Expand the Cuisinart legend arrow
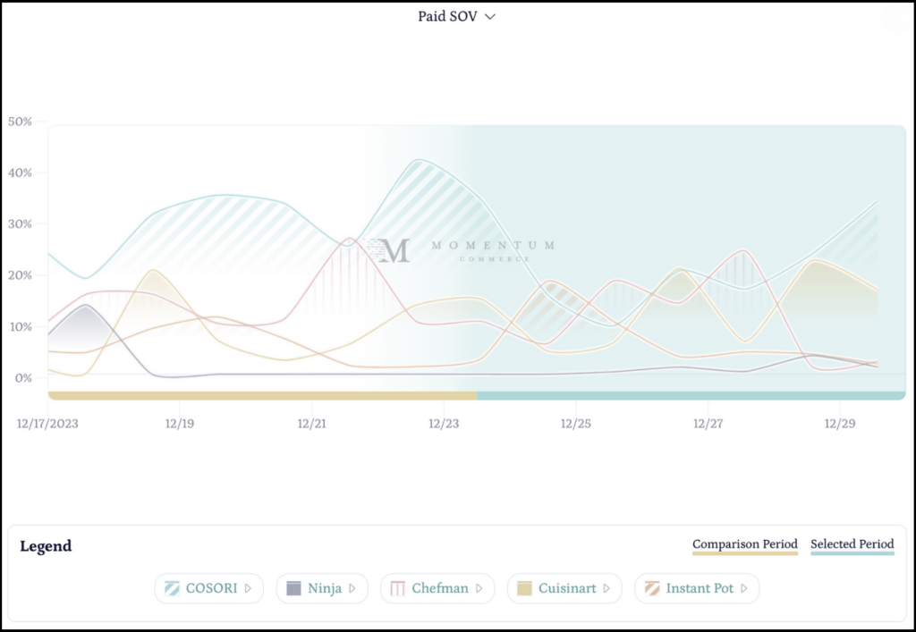The image size is (916, 632). [x=606, y=588]
